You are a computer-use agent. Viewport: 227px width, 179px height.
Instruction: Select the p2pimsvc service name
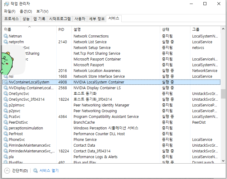tap(17, 105)
